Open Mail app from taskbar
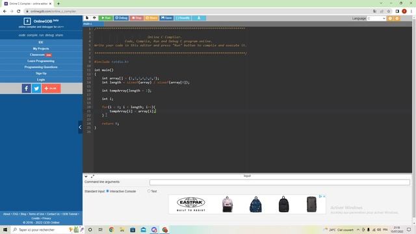This screenshot has width=416, height=234. coord(144,229)
